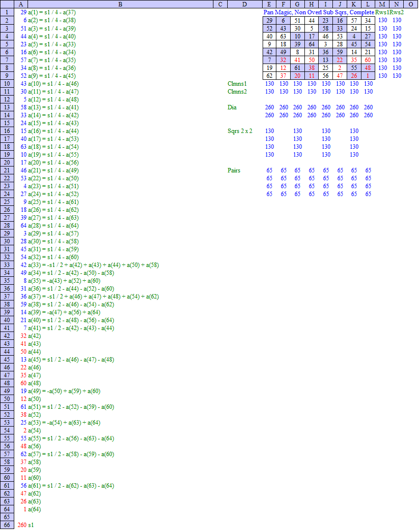Click the a(44) label
The width and height of the screenshot is (419, 530).
[34, 352]
